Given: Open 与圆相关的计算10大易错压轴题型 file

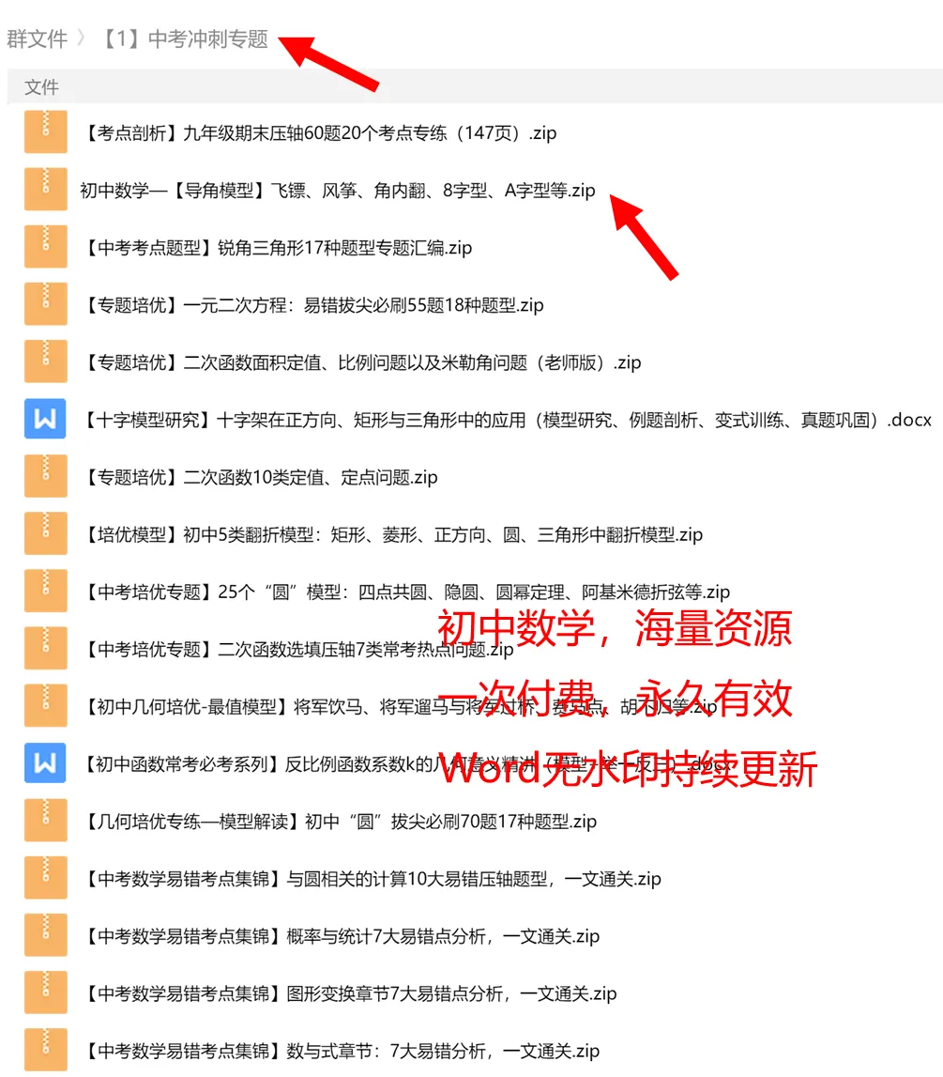Looking at the screenshot, I should [x=366, y=878].
